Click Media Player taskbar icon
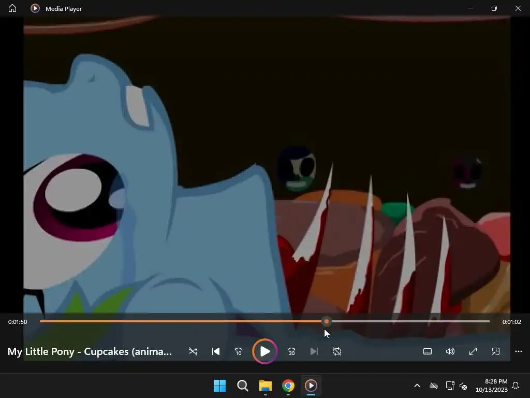 (311, 386)
